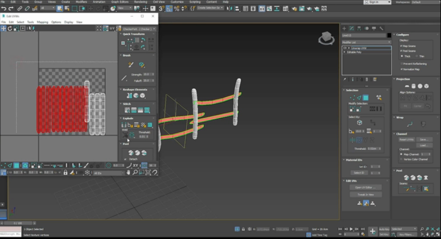This screenshot has width=441, height=239.
Task: Click the Relax brush icon in Brush rollout
Action: tap(142, 65)
